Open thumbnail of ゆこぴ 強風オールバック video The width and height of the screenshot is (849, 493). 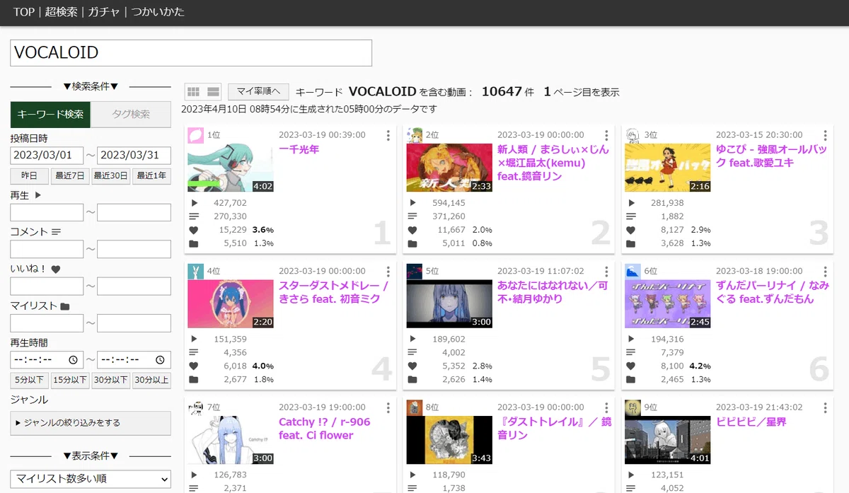point(668,168)
